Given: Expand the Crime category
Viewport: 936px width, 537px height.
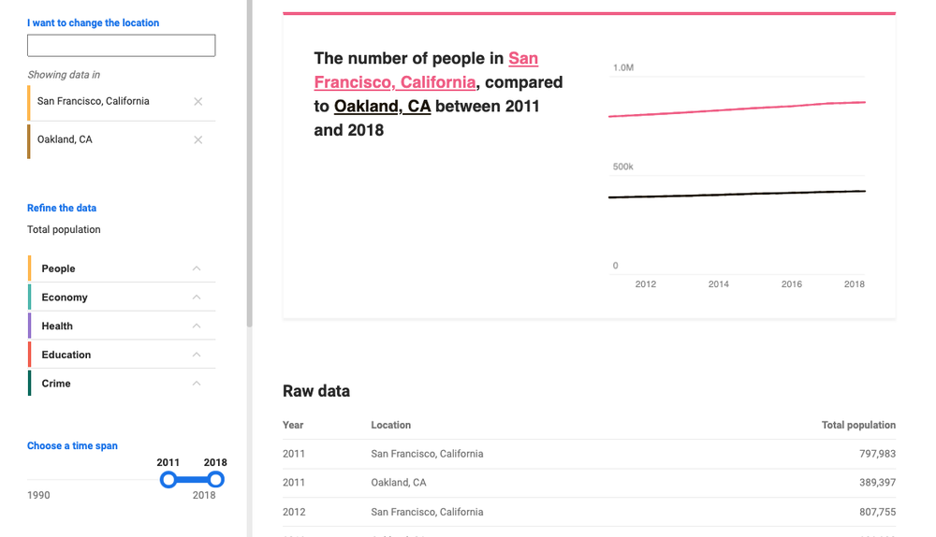Looking at the screenshot, I should pos(197,384).
